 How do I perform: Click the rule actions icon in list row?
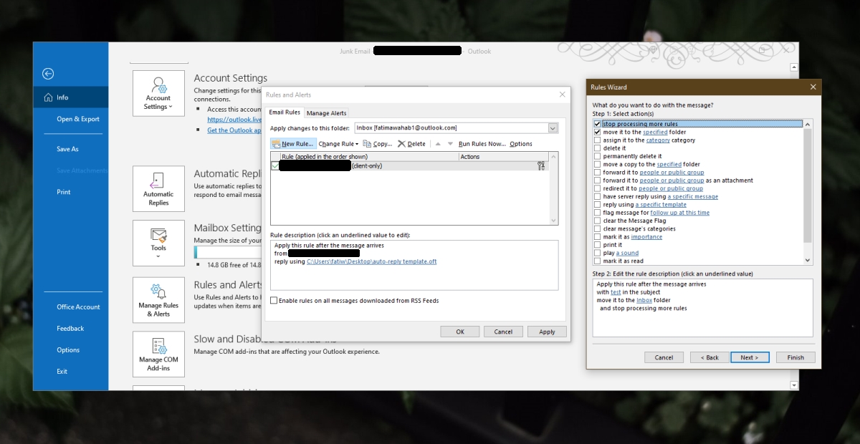point(541,165)
